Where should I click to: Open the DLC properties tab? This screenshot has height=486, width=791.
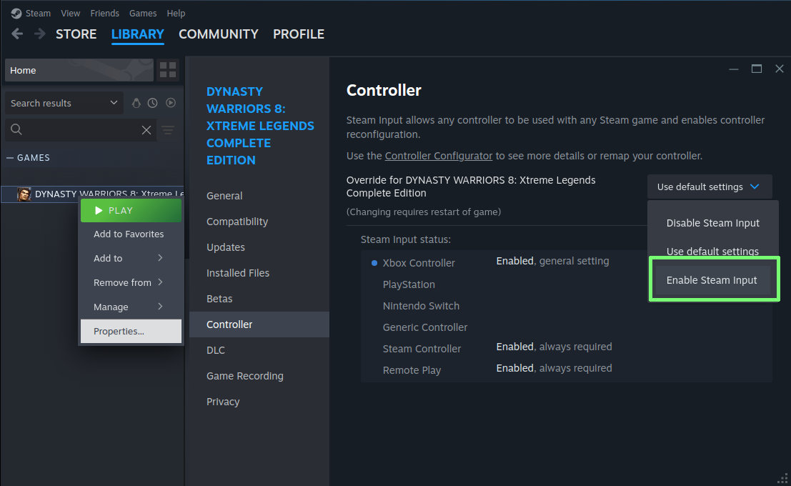tap(259, 350)
